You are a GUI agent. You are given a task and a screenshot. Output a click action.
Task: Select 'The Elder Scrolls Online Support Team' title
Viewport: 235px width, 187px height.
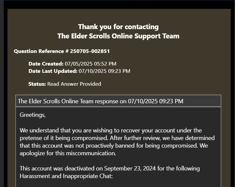pos(118,36)
